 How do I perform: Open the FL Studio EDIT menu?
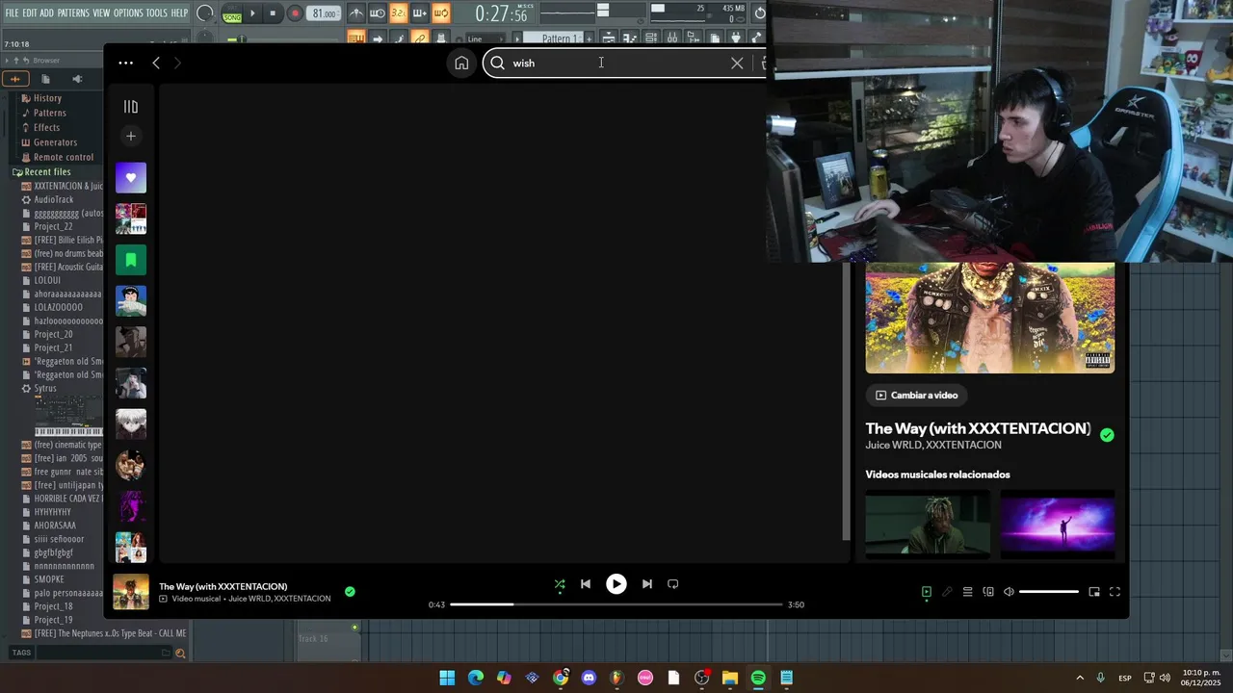(x=30, y=13)
